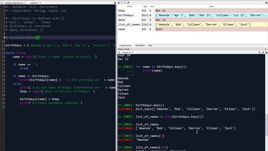Click line 25 birthdays[name] = bday
268x151 pixels.
[x=39, y=99]
